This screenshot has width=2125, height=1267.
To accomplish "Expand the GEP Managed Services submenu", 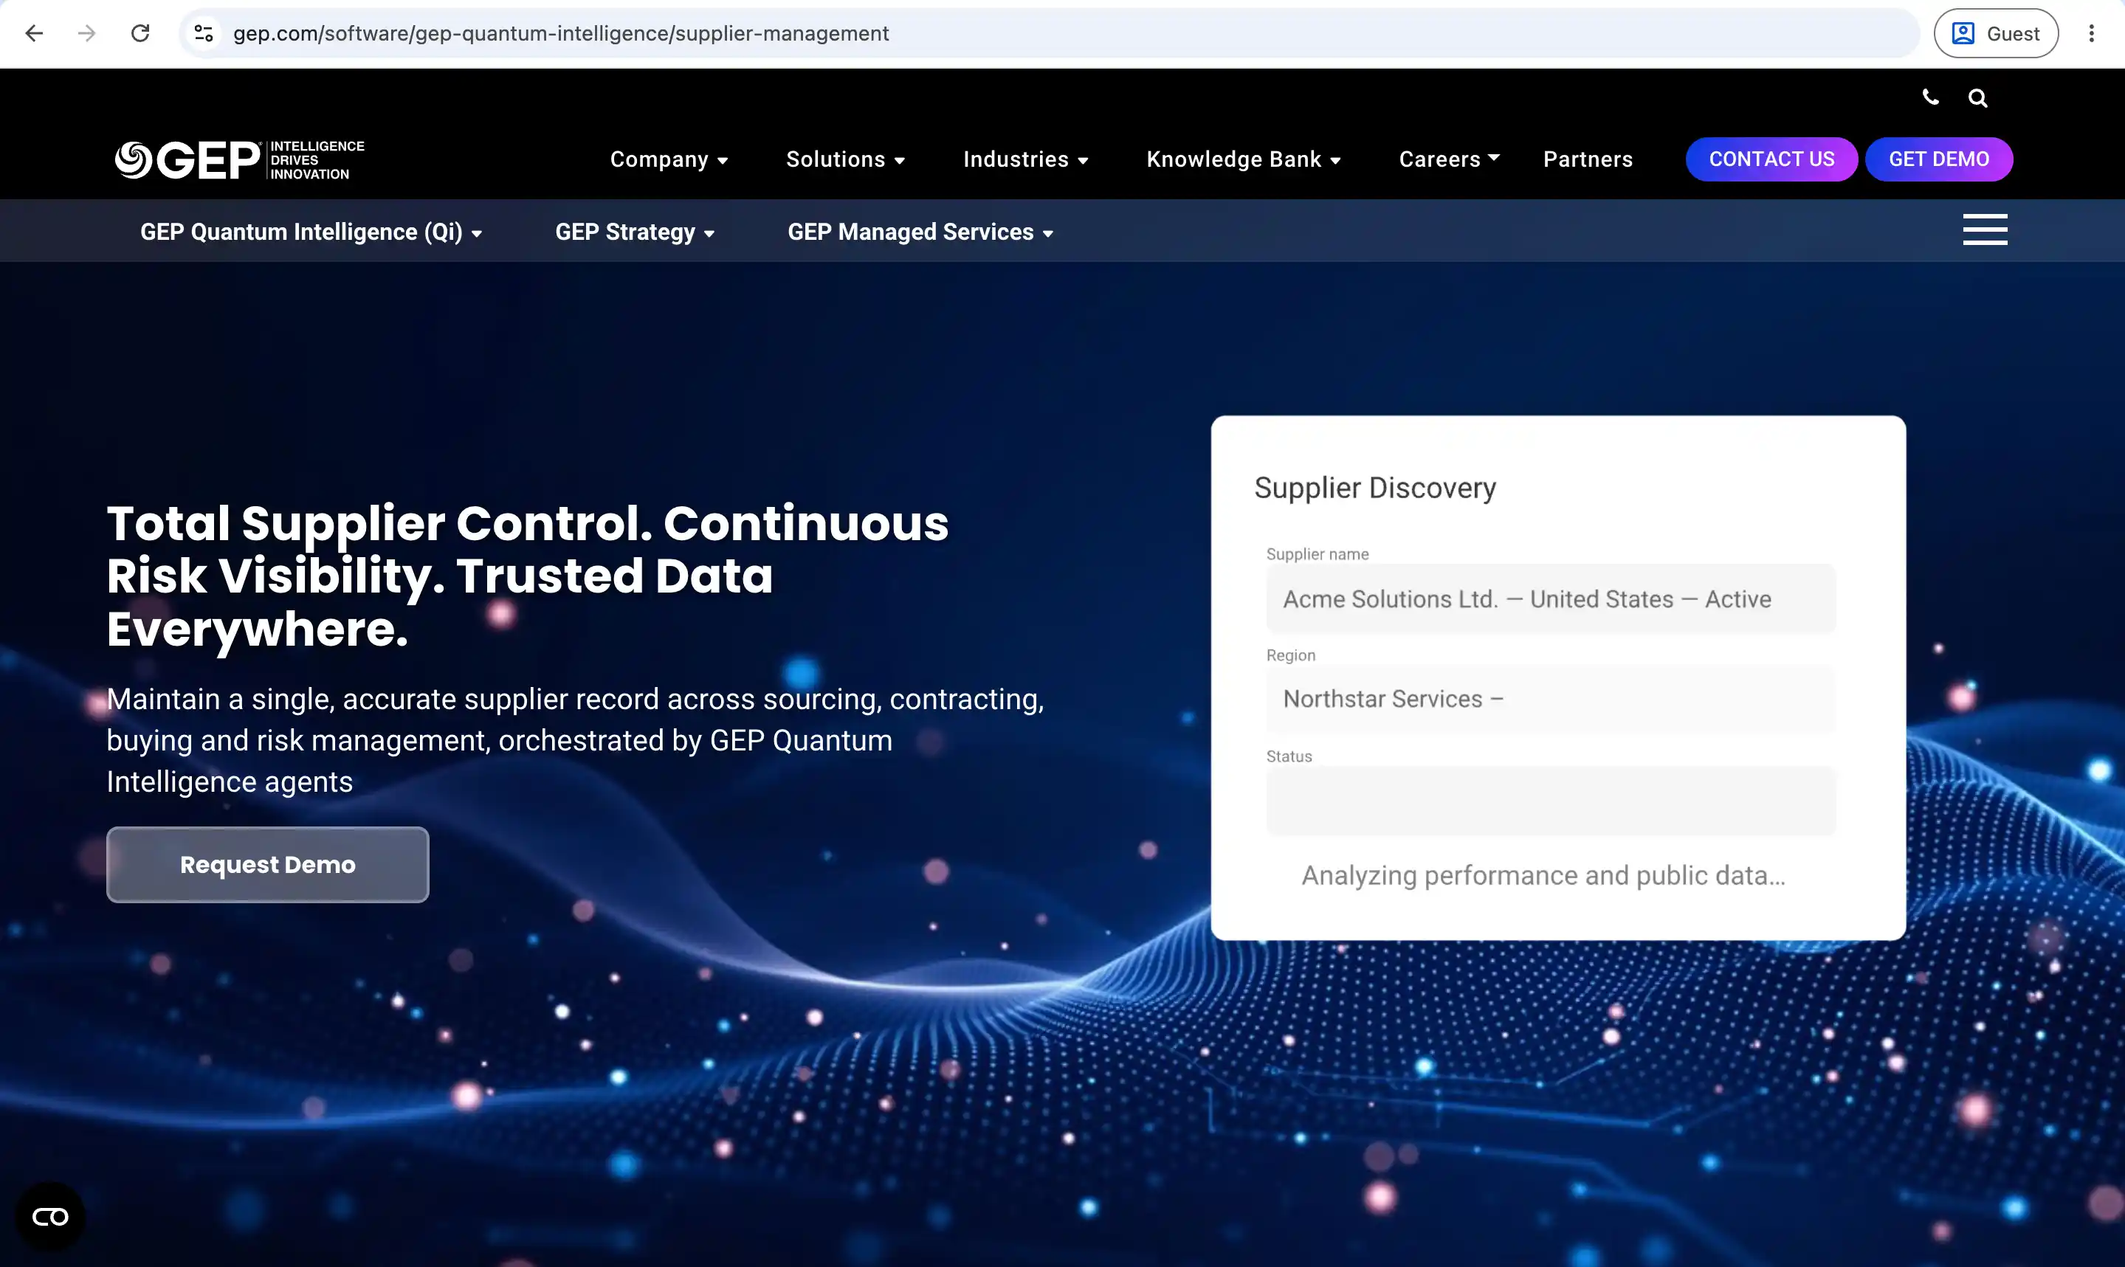I will tap(920, 232).
